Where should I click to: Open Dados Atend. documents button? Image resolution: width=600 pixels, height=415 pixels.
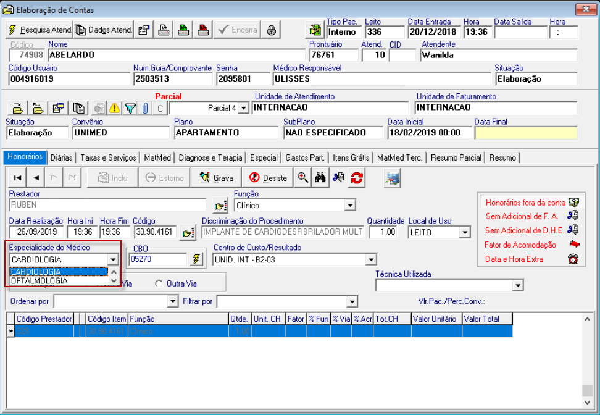(x=103, y=30)
